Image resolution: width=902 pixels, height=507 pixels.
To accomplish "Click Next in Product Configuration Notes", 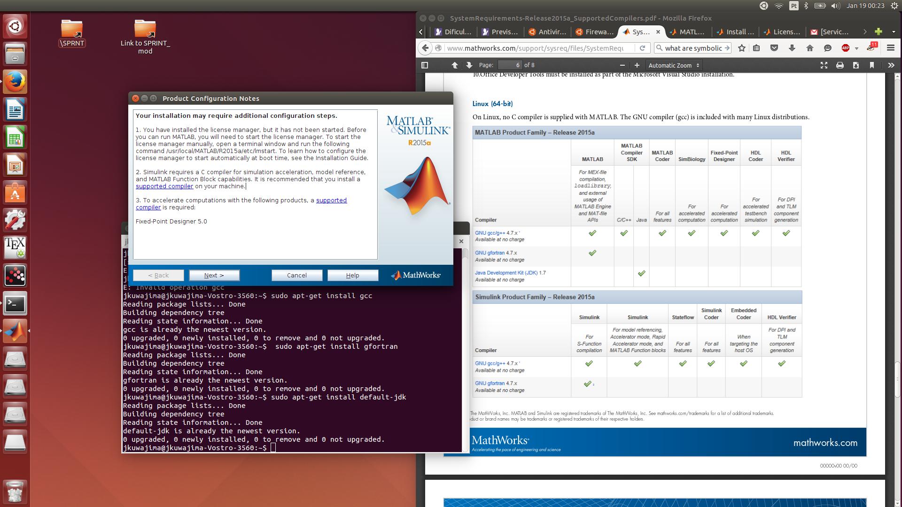I will [214, 276].
